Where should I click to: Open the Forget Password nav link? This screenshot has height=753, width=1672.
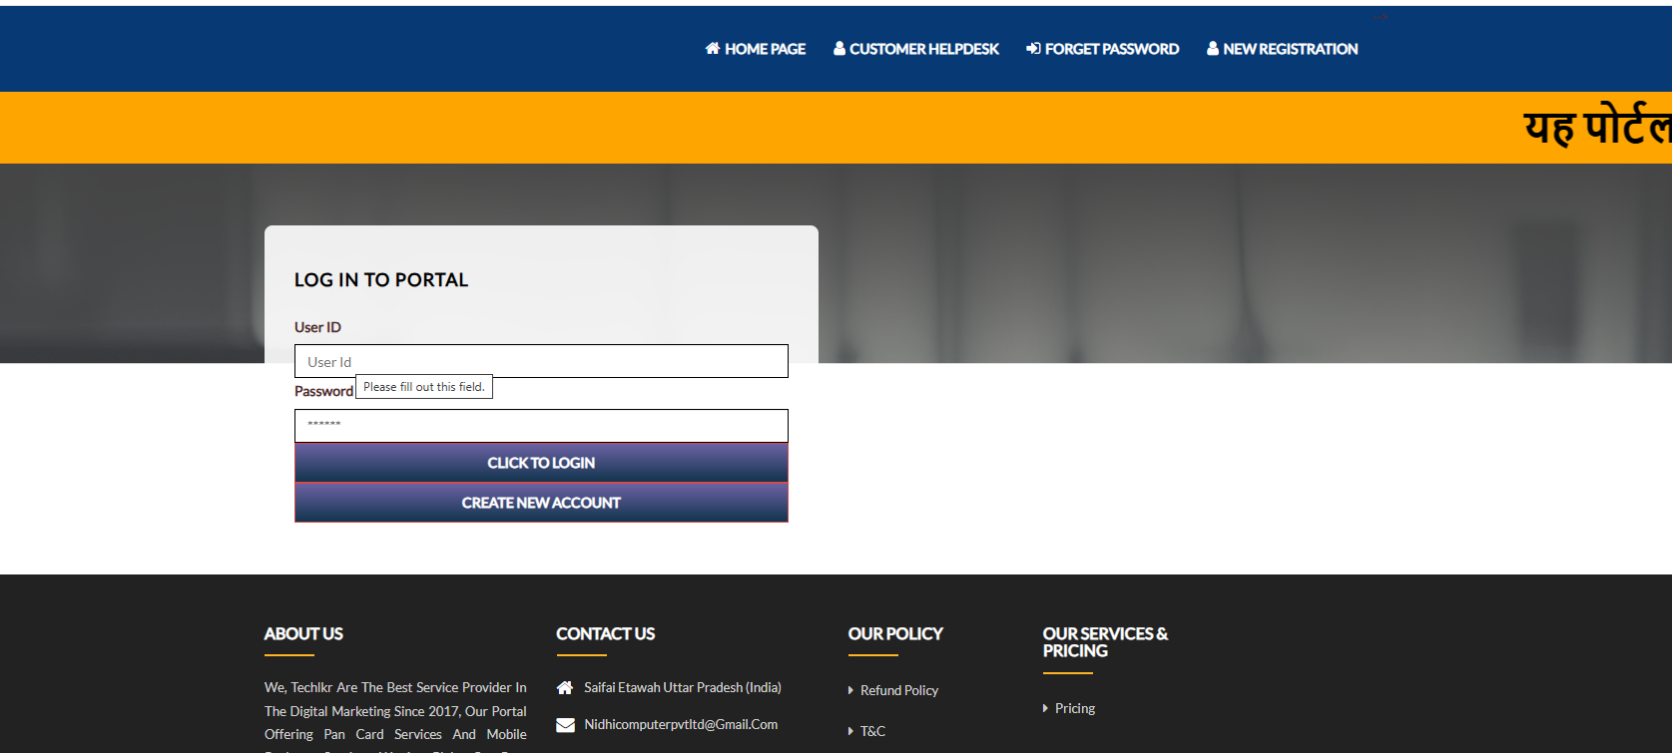tap(1111, 49)
